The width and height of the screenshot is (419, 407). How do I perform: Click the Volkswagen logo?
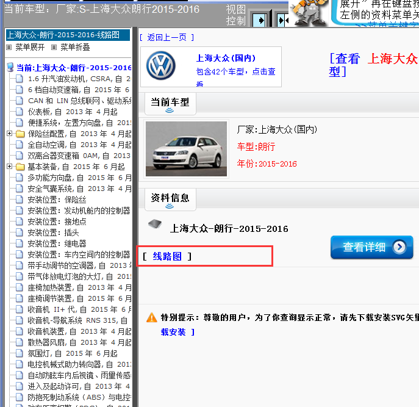[160, 66]
